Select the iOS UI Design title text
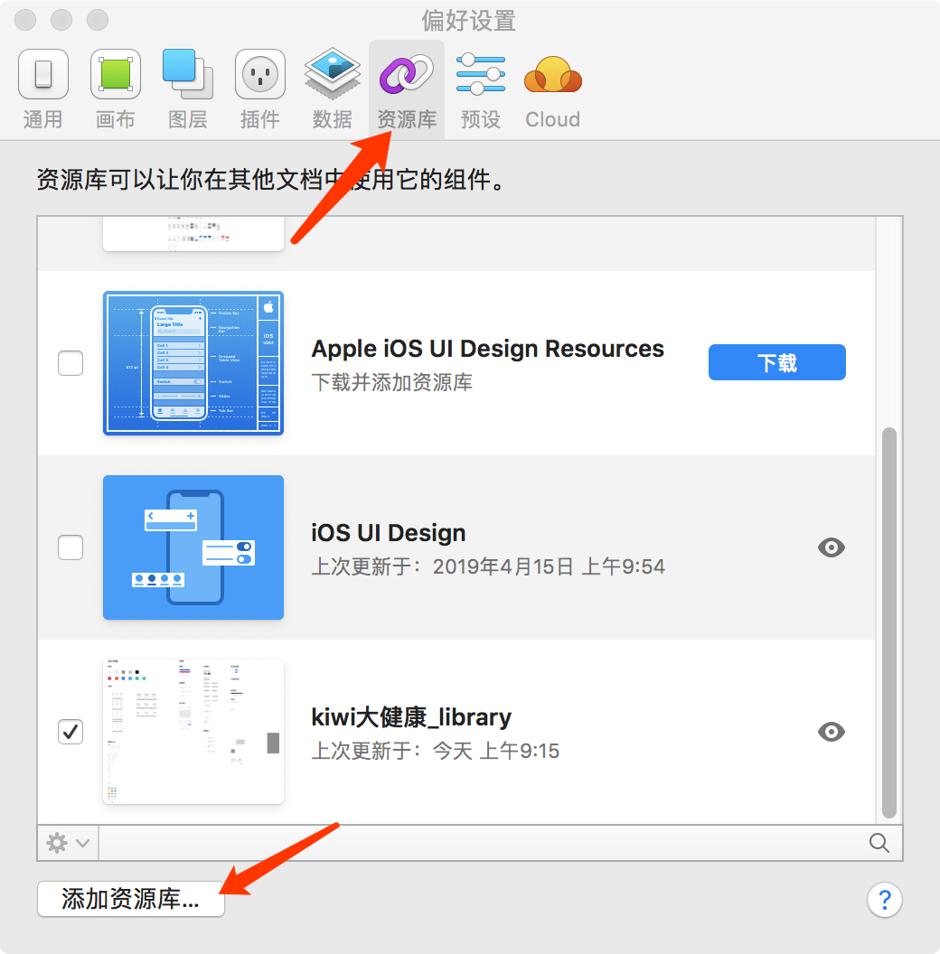Image resolution: width=940 pixels, height=954 pixels. point(389,533)
